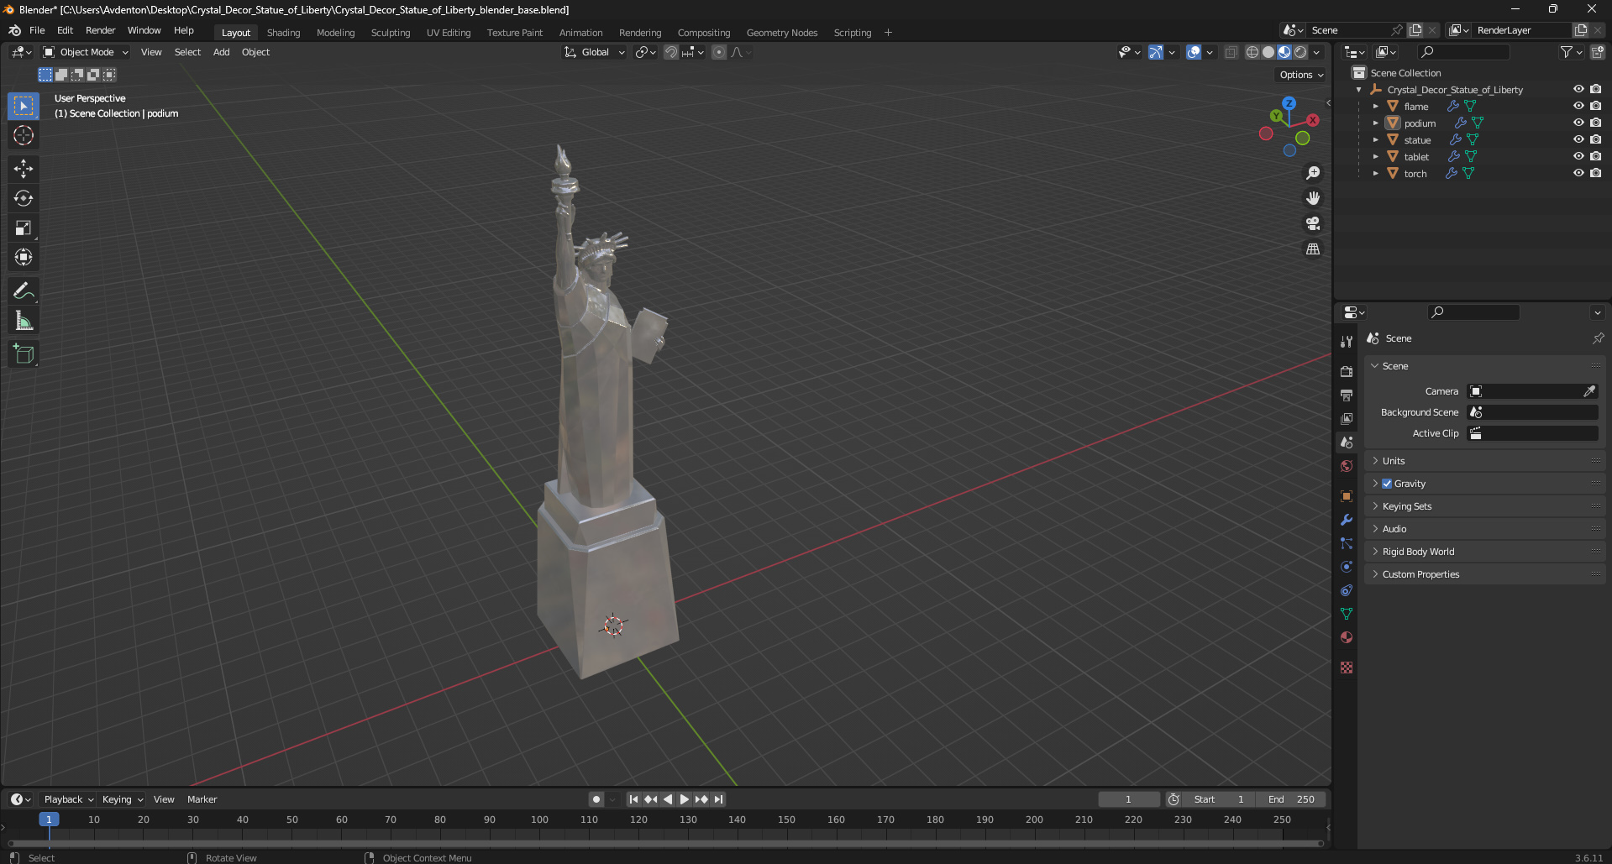
Task: Hide the flame object in viewport
Action: pos(1578,106)
